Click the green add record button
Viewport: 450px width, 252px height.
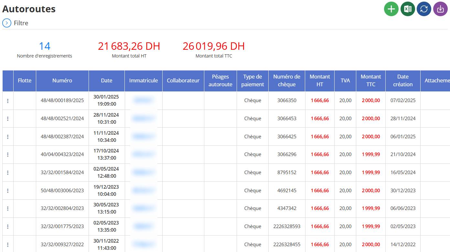391,9
